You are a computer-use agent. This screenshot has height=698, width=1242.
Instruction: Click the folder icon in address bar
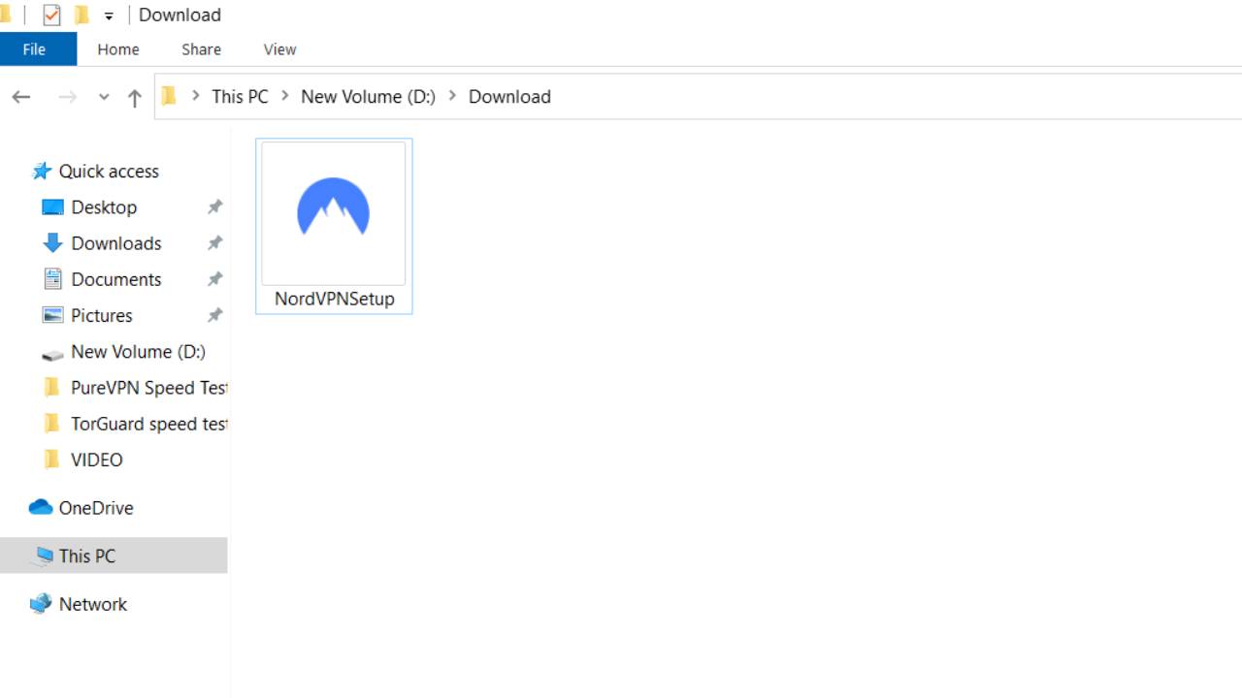click(169, 96)
